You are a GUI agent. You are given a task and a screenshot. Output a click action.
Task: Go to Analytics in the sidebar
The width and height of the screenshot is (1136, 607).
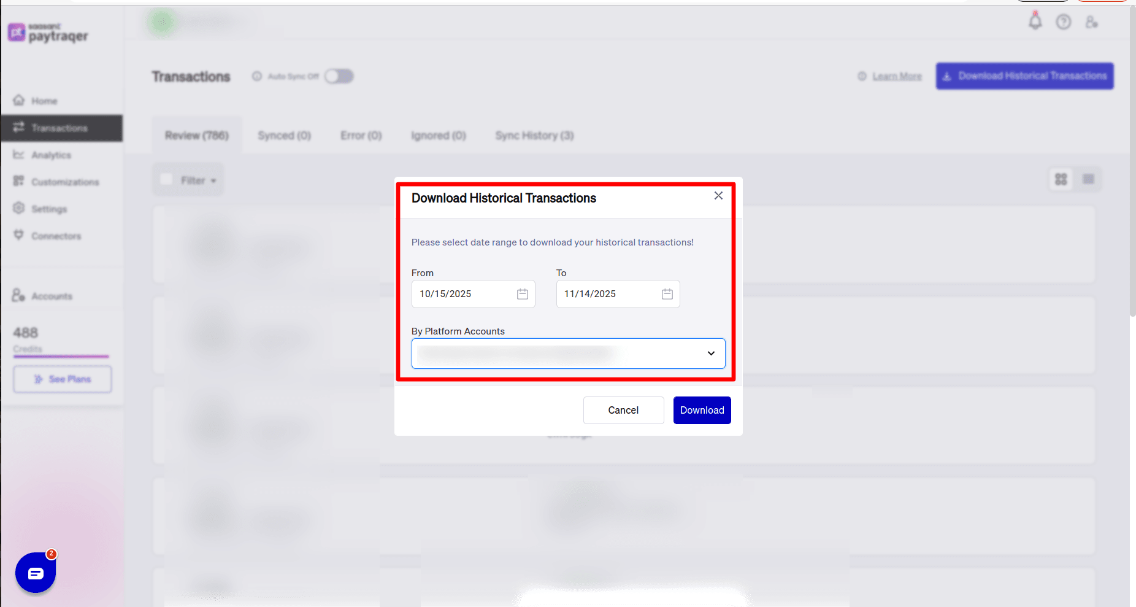tap(51, 155)
